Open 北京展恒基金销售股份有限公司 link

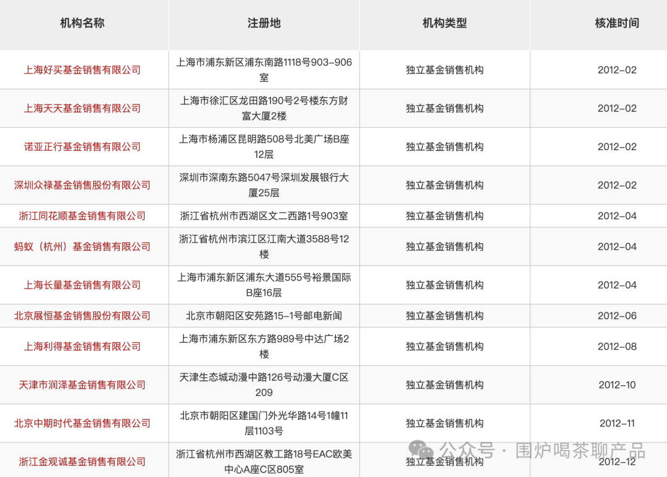(82, 315)
